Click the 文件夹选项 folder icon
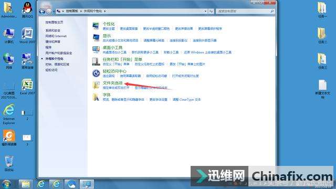 [96, 85]
